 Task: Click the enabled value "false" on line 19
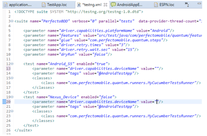tap(107, 97)
